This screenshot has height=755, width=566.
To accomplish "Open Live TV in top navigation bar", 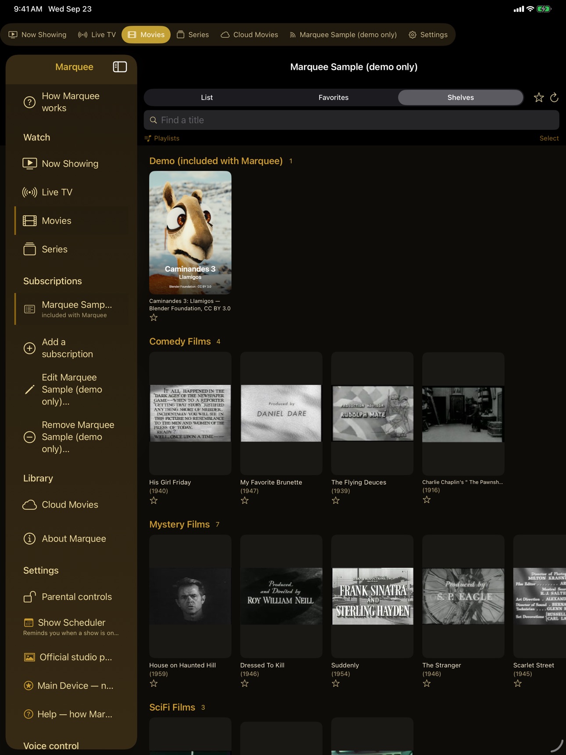I will [97, 35].
